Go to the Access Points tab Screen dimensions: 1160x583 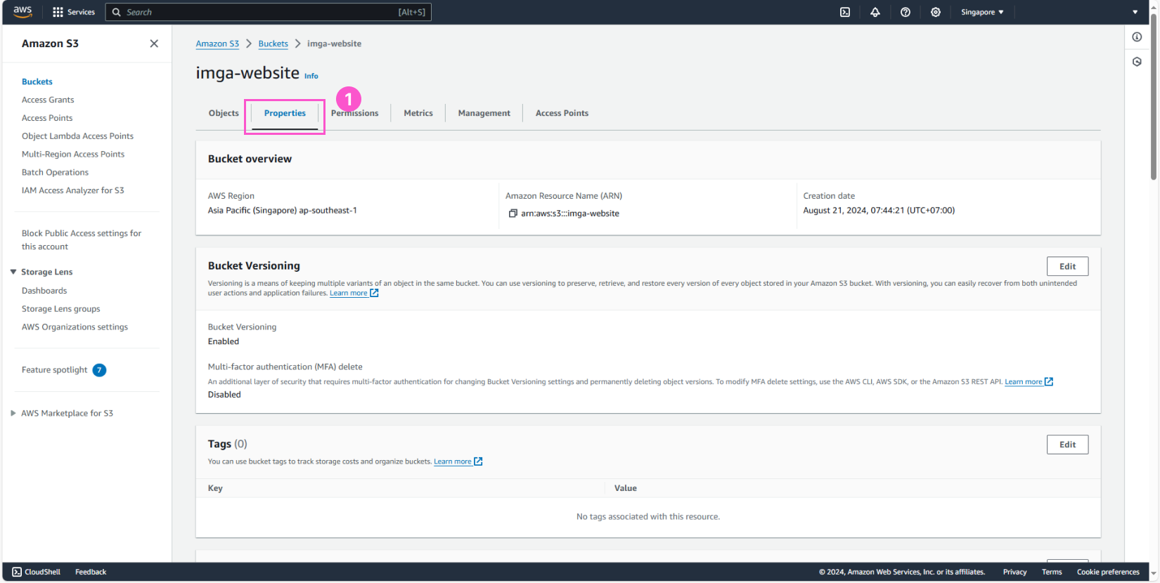[x=562, y=113]
